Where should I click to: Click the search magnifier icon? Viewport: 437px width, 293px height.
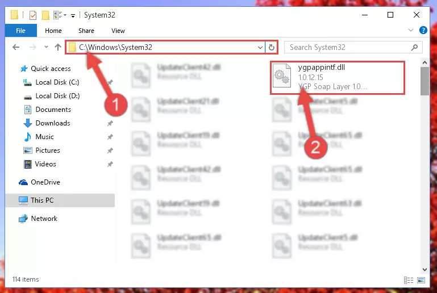pos(414,47)
